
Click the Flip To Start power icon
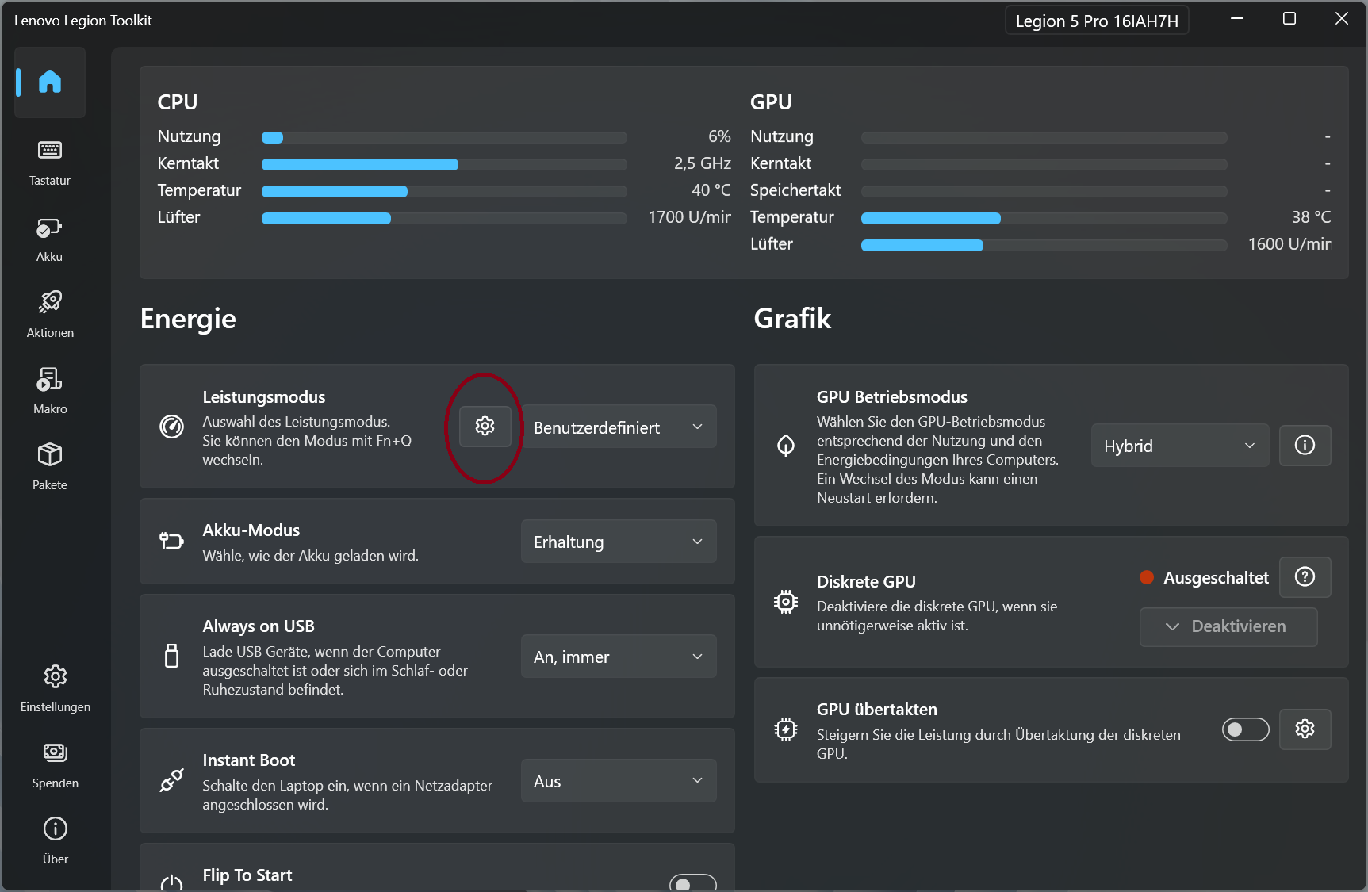click(171, 882)
